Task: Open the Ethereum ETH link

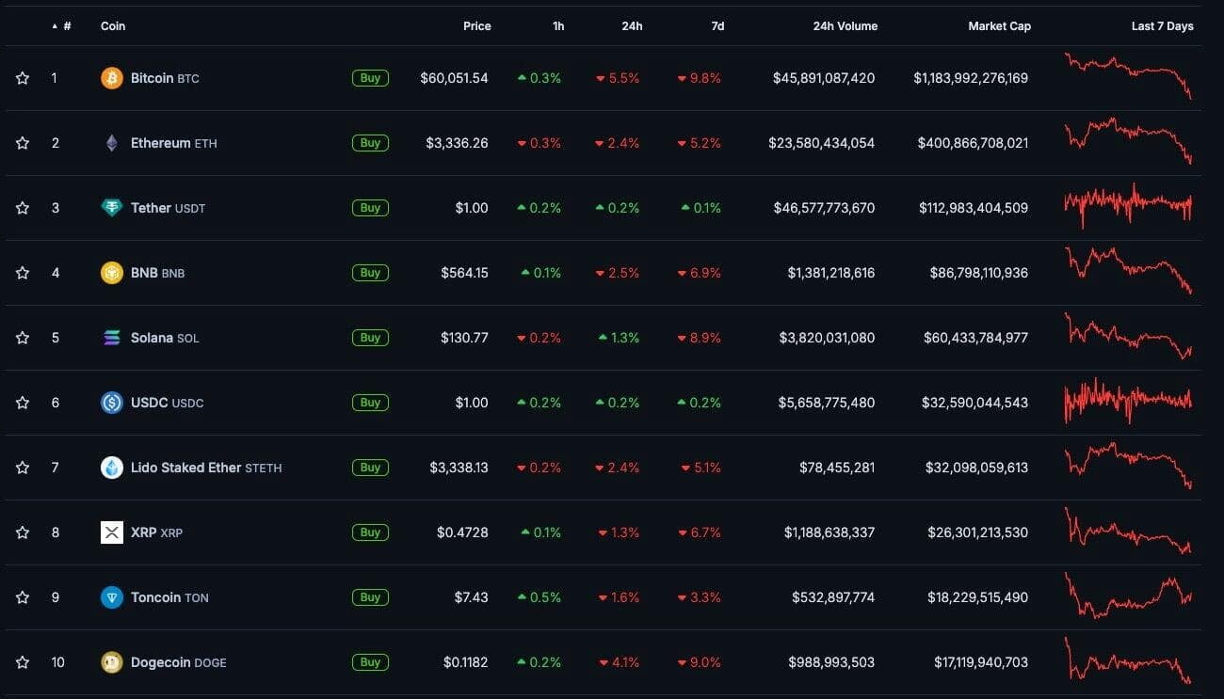Action: (174, 143)
